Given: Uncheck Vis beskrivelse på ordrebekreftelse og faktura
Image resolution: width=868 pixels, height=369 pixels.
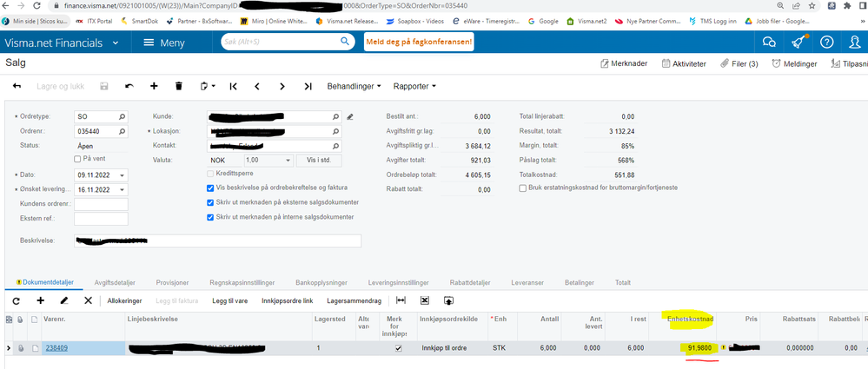Looking at the screenshot, I should (x=209, y=188).
